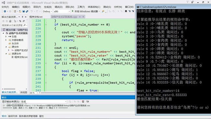Screen dimensions: 211x119
Task: Click the show all files icon in Solution Explorer
Action: point(24,21)
